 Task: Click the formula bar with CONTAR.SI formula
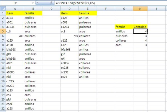tap(111, 3)
